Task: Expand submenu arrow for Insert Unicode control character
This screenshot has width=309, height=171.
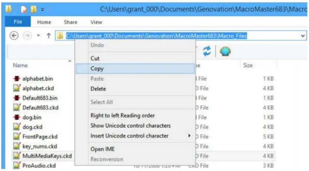Action: pyautogui.click(x=189, y=136)
